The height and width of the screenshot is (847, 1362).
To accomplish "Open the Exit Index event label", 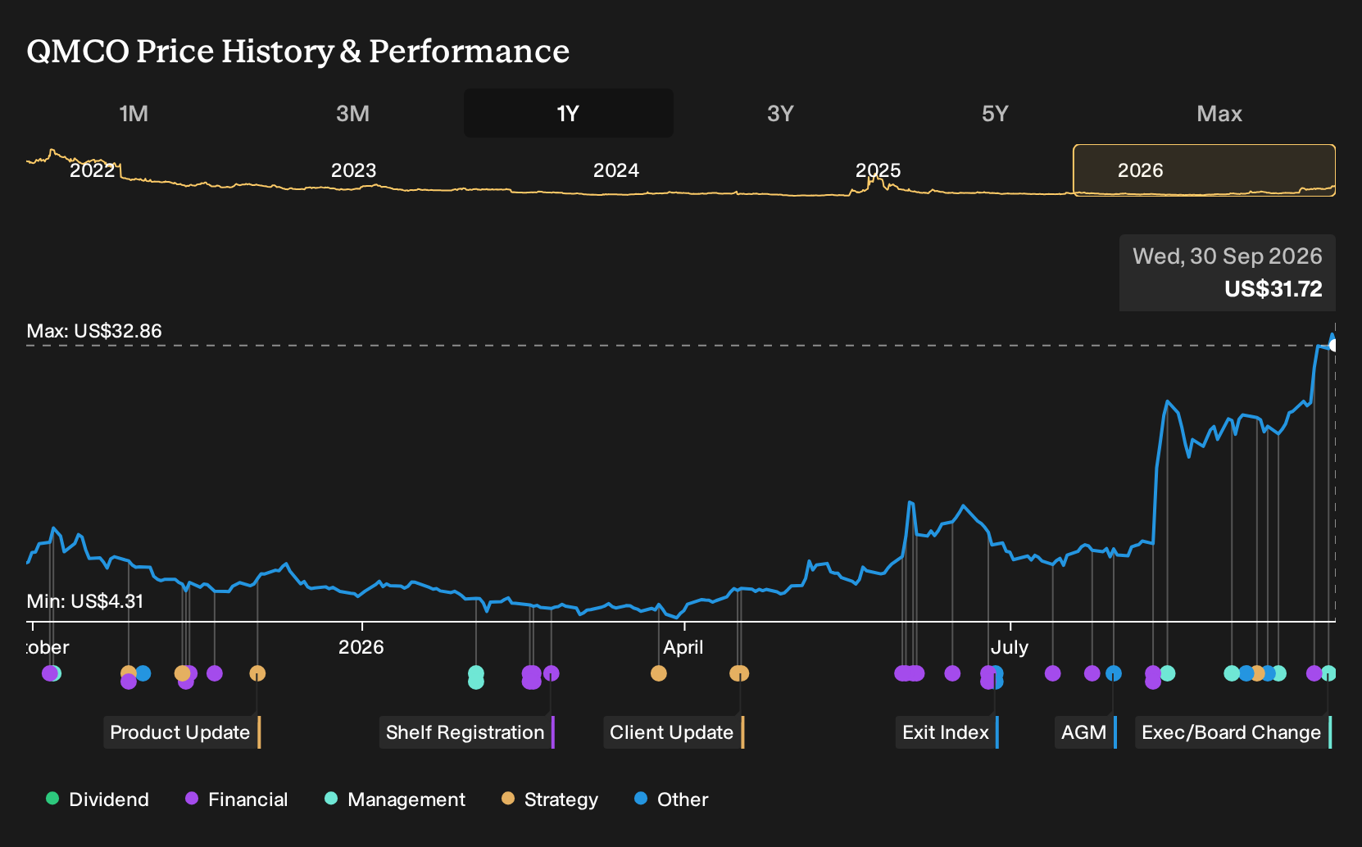I will click(947, 732).
